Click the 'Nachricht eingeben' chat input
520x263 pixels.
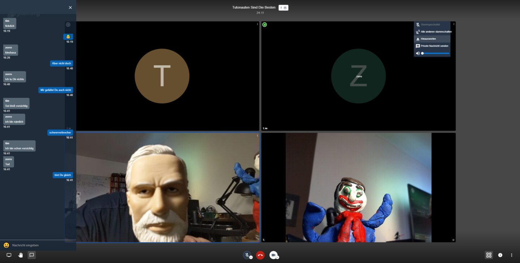click(40, 245)
